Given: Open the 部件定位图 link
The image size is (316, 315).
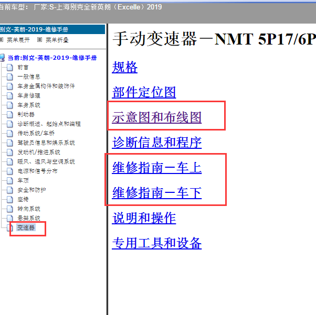Looking at the screenshot, I should (144, 92).
